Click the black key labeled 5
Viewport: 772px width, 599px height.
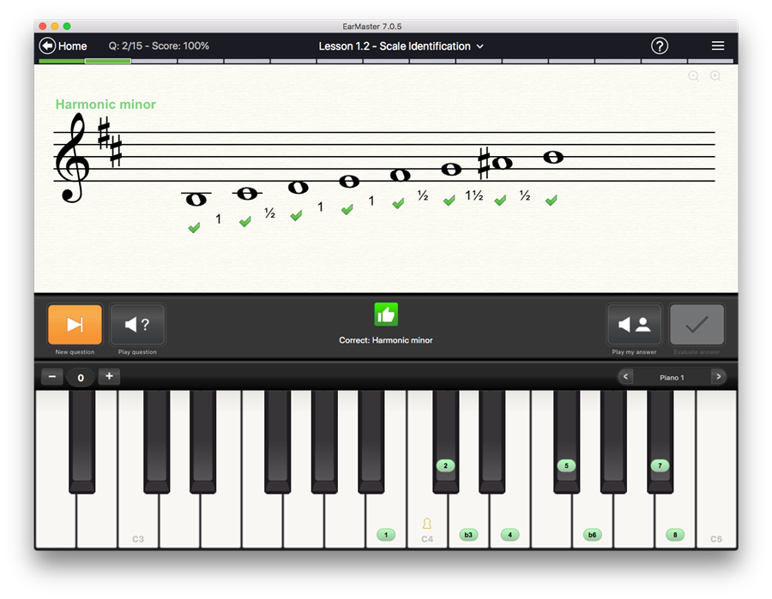565,465
